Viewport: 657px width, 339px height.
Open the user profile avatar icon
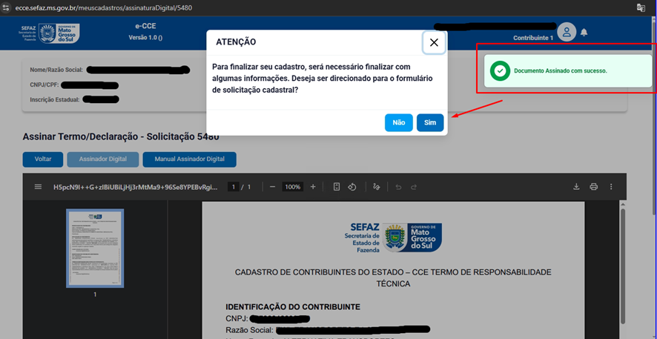pos(567,32)
